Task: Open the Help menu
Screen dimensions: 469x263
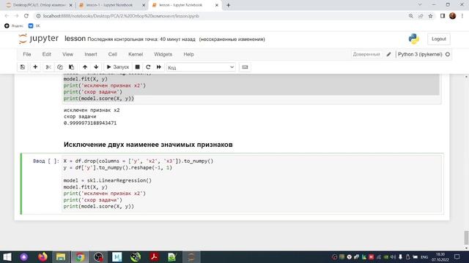Action: point(188,54)
